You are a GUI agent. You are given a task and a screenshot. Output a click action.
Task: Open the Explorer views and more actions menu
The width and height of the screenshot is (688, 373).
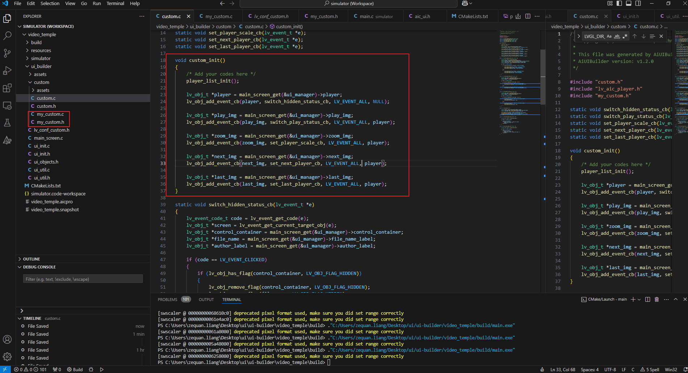click(142, 16)
